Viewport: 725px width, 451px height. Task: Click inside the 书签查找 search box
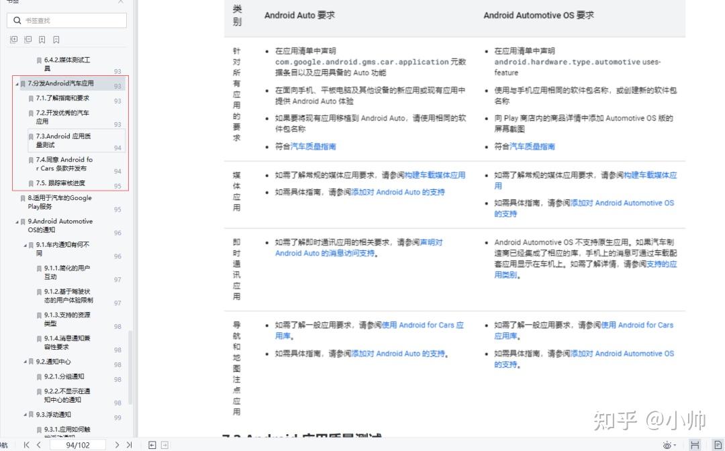(x=67, y=20)
